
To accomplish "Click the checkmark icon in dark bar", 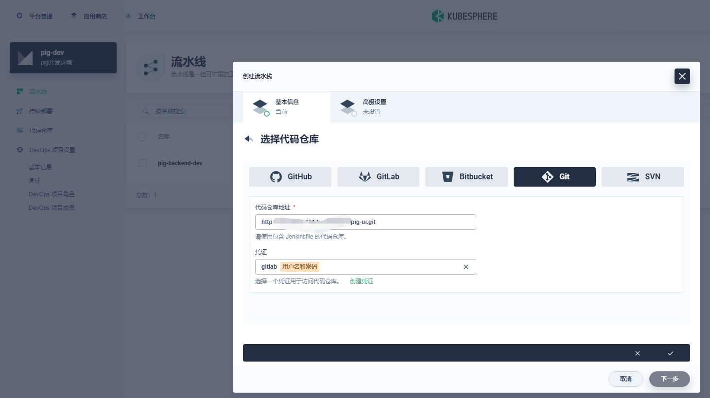I will click(x=671, y=353).
